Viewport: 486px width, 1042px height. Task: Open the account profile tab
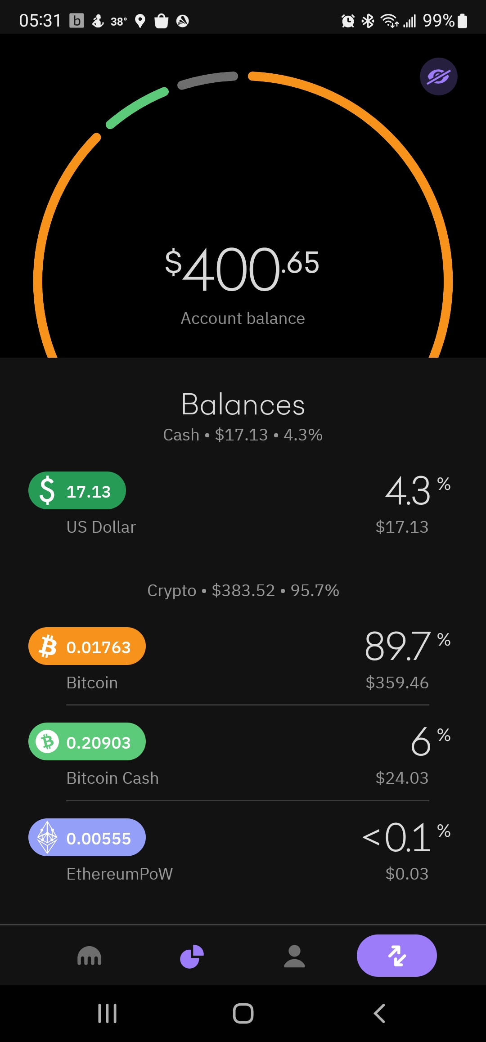click(x=294, y=956)
